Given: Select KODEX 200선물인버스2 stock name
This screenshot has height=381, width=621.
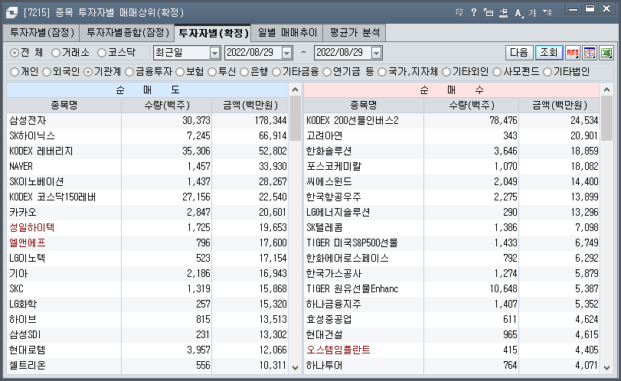Looking at the screenshot, I should point(352,120).
